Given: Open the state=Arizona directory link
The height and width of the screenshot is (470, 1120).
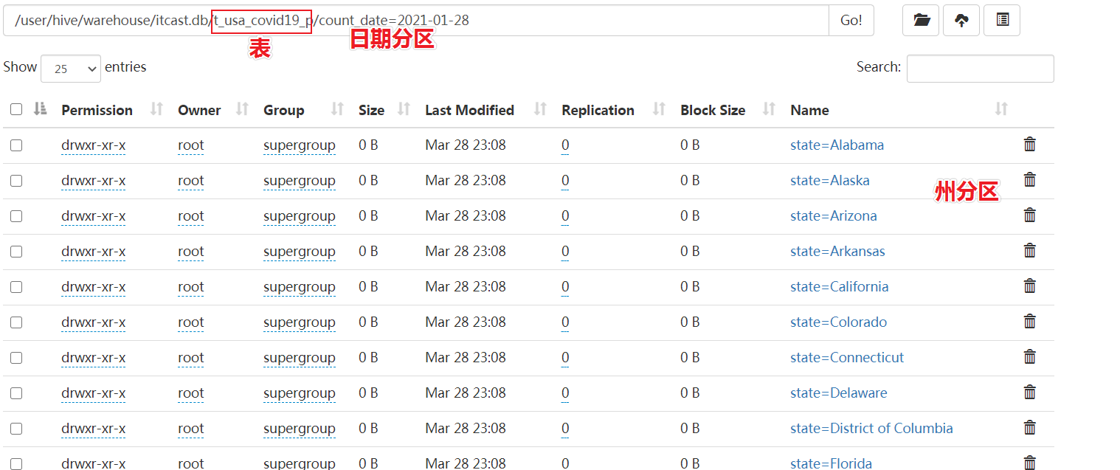Looking at the screenshot, I should tap(834, 215).
